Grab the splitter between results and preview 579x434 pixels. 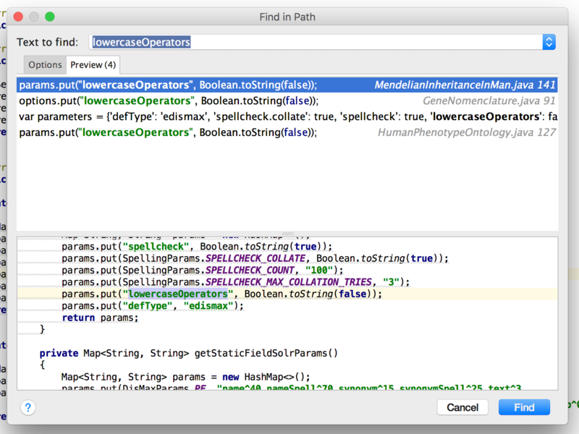287,234
